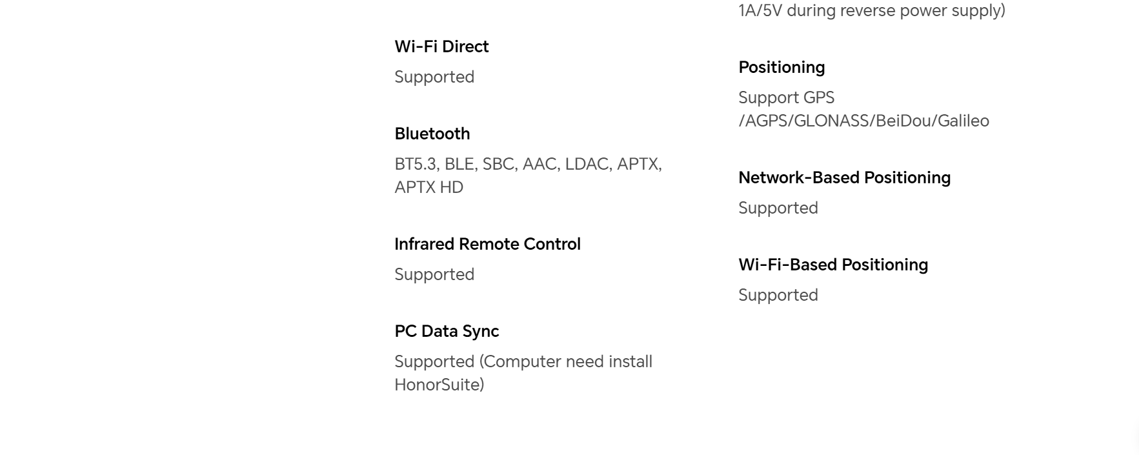Select the 'Supported (Computer need install' line
This screenshot has width=1139, height=455.
[523, 361]
